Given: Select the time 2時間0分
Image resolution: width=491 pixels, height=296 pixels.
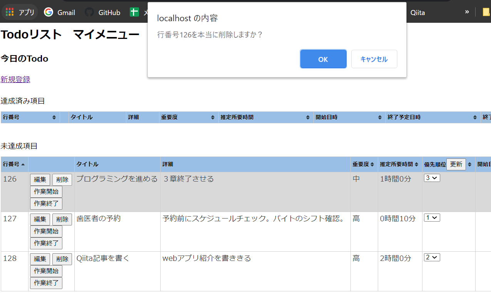Looking at the screenshot, I should coord(395,258).
